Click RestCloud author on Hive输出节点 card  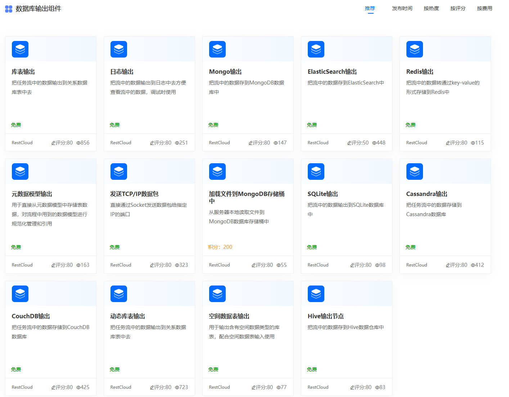pyautogui.click(x=318, y=388)
